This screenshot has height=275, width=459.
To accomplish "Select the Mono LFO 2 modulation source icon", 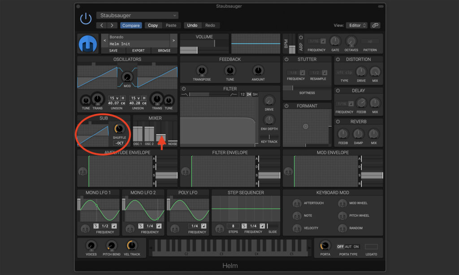I will [x=130, y=229].
